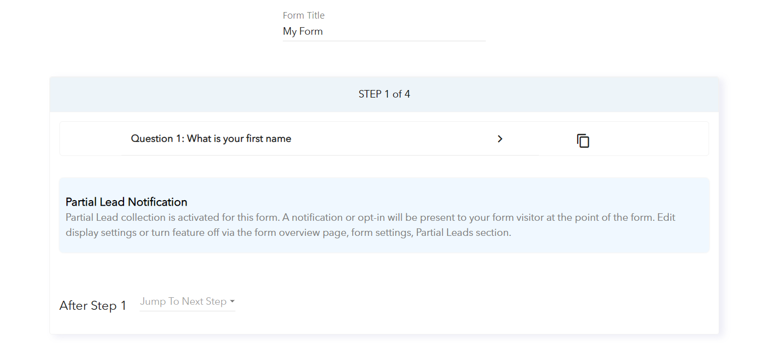Edit the 'My Form' title field
Image resolution: width=757 pixels, height=343 pixels.
pos(384,31)
